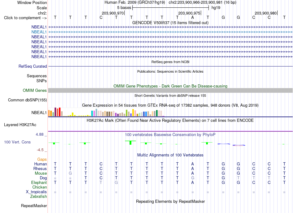Click the Mouse species label

tap(41, 173)
